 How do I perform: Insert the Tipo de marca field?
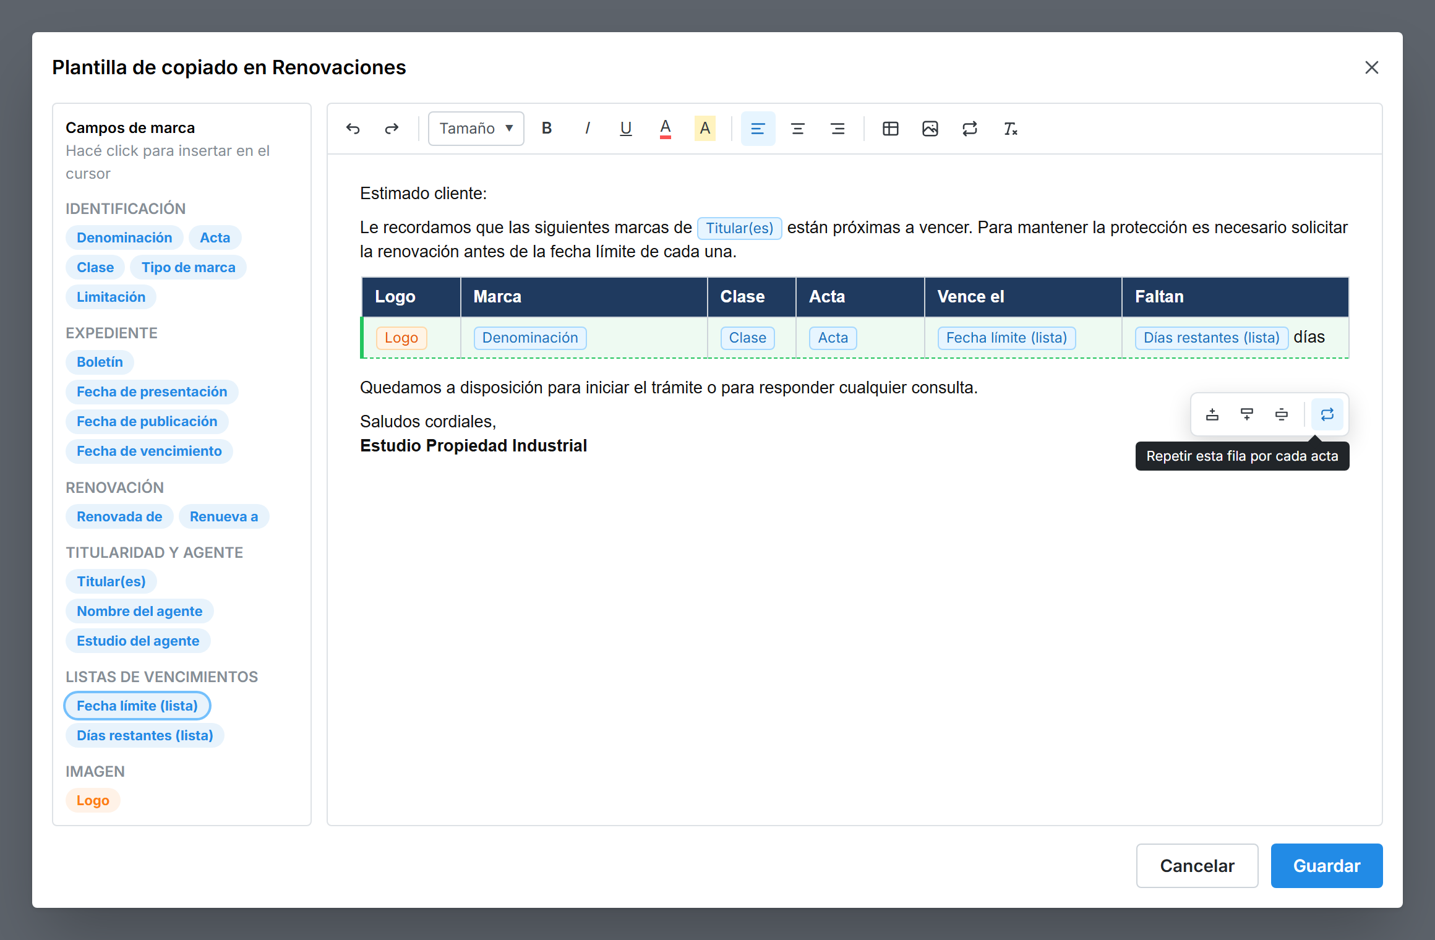[x=189, y=267]
